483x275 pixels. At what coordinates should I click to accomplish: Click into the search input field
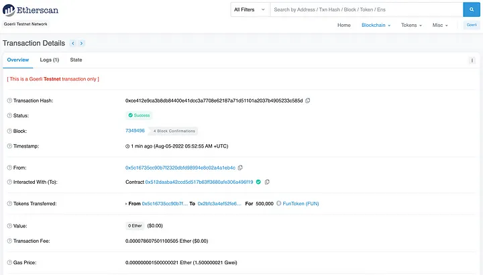coord(366,10)
